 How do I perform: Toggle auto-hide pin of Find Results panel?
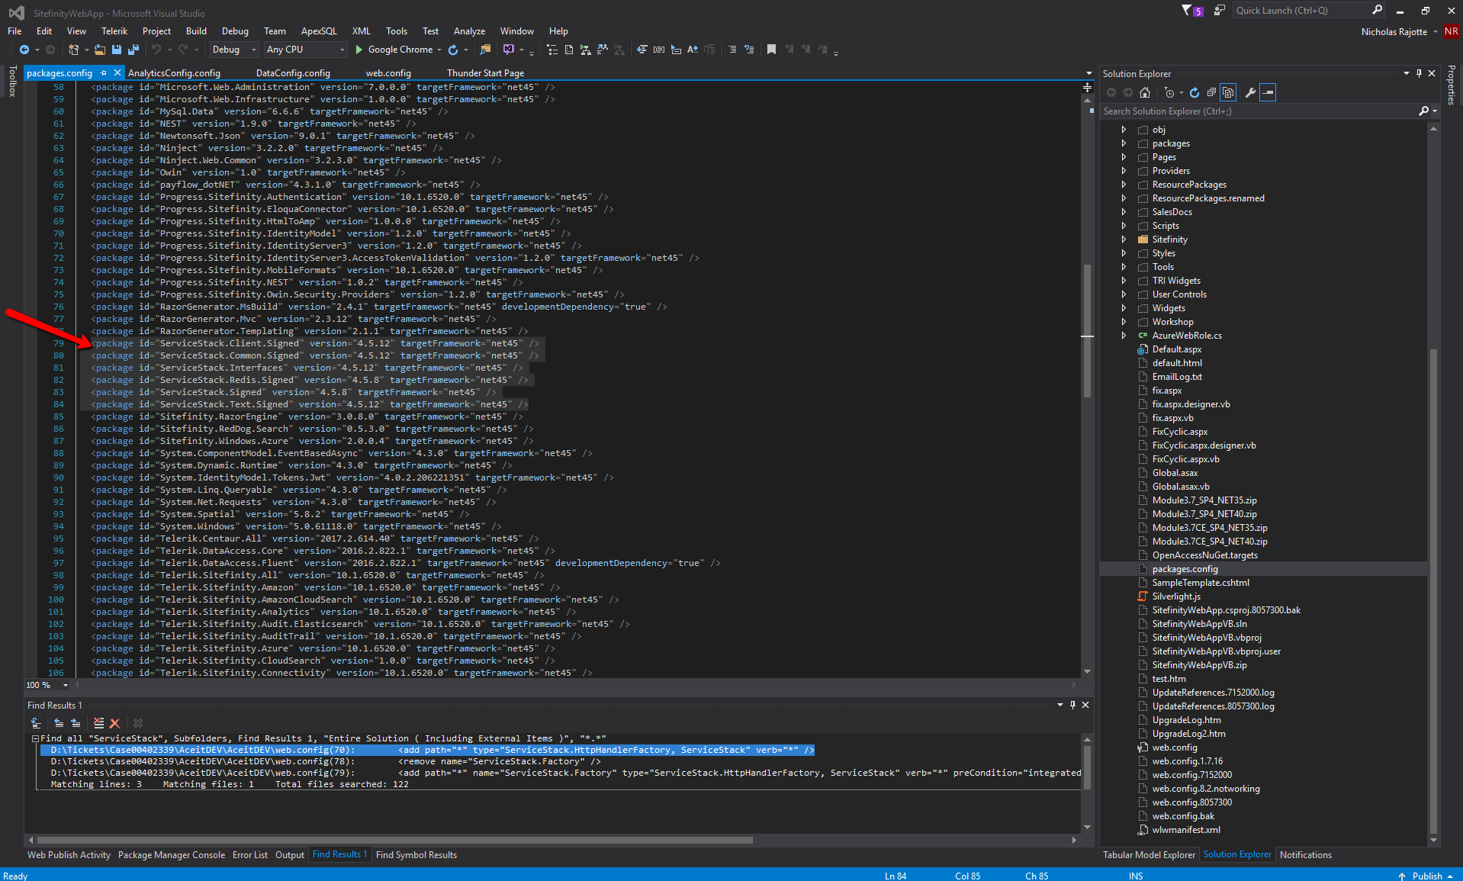pos(1072,705)
